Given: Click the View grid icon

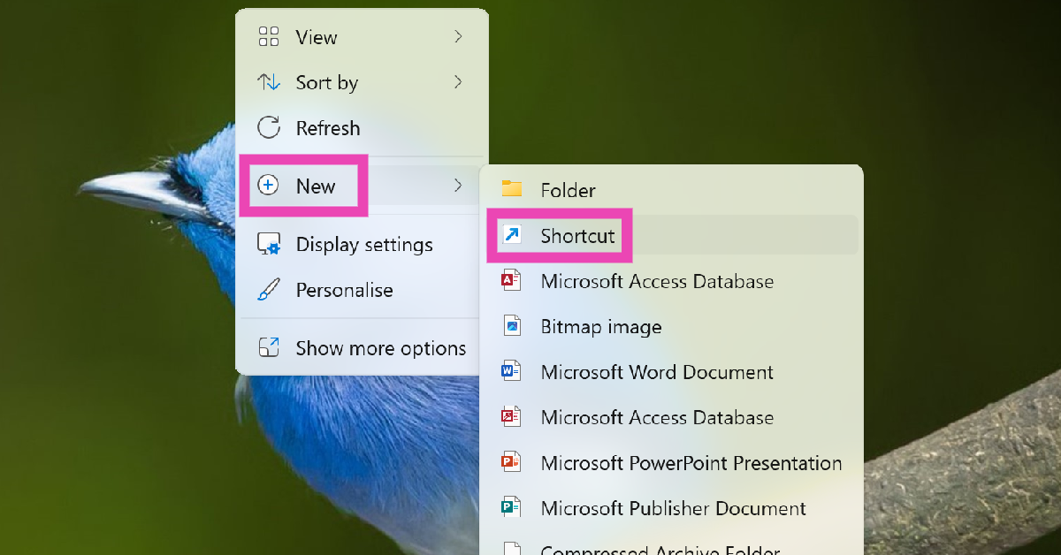Looking at the screenshot, I should click(x=268, y=37).
